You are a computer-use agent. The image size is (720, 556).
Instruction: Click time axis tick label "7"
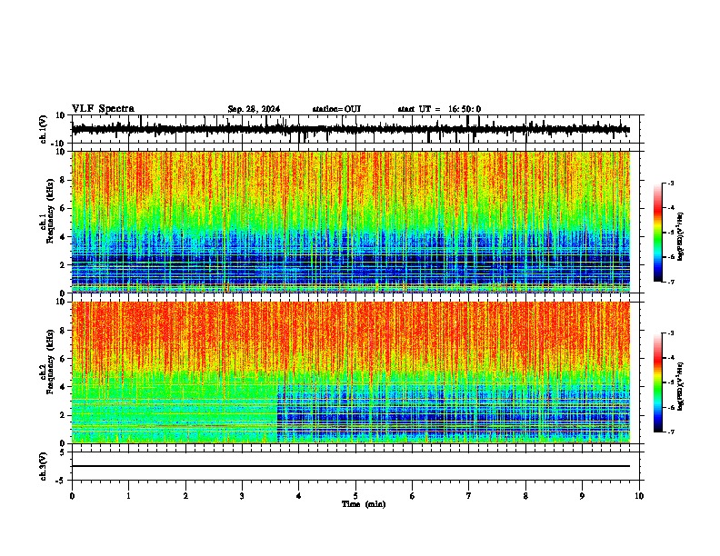469,496
